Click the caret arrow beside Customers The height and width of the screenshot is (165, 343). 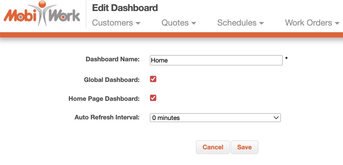138,23
